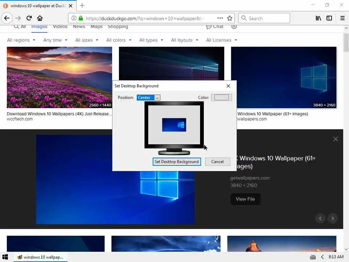
Task: Open the mountain peak thumbnail in bottom row
Action: 282,244
